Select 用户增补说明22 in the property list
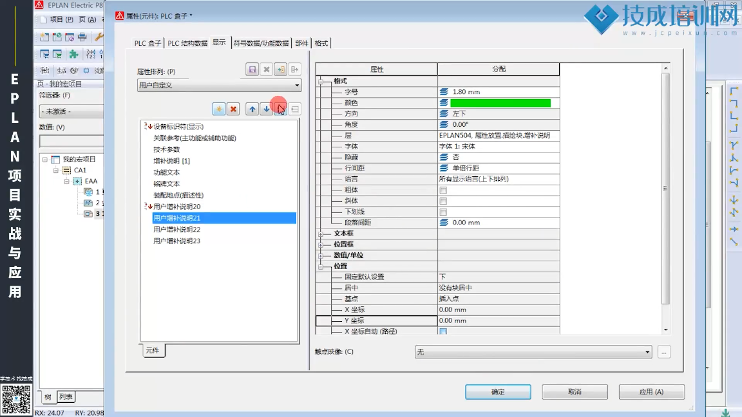This screenshot has width=742, height=417. (176, 230)
